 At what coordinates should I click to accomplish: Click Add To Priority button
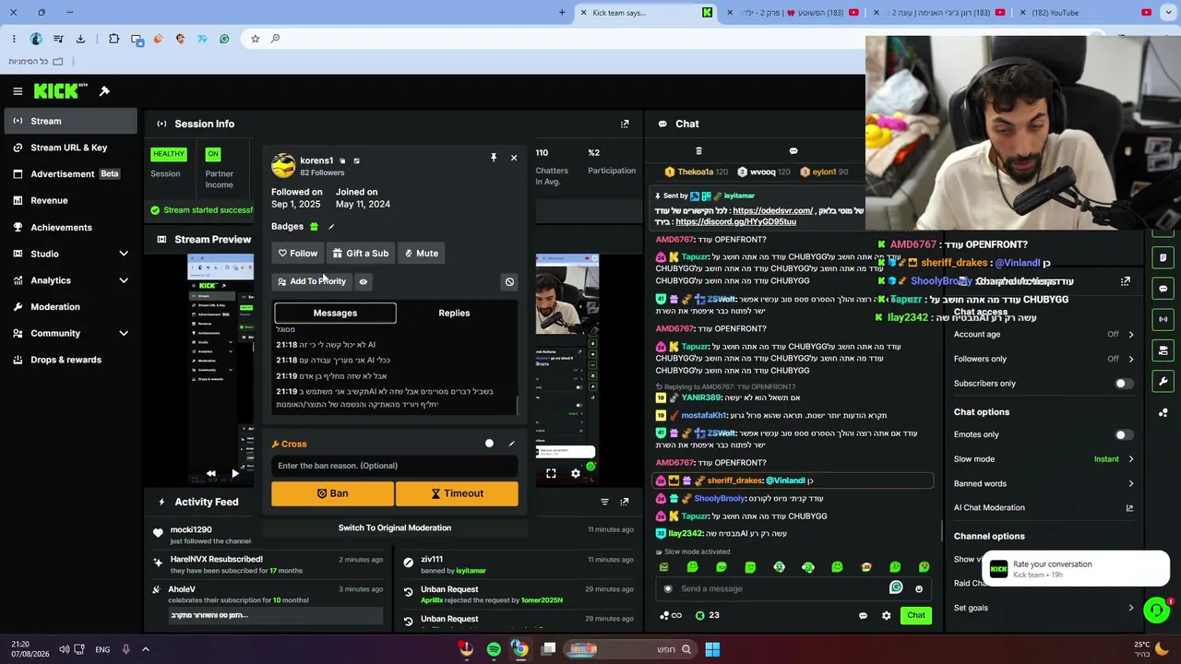point(311,281)
